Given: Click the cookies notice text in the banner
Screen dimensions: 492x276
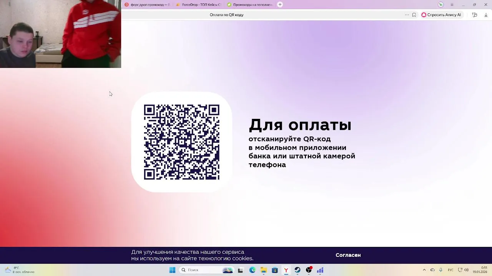Looking at the screenshot, I should click(x=192, y=255).
